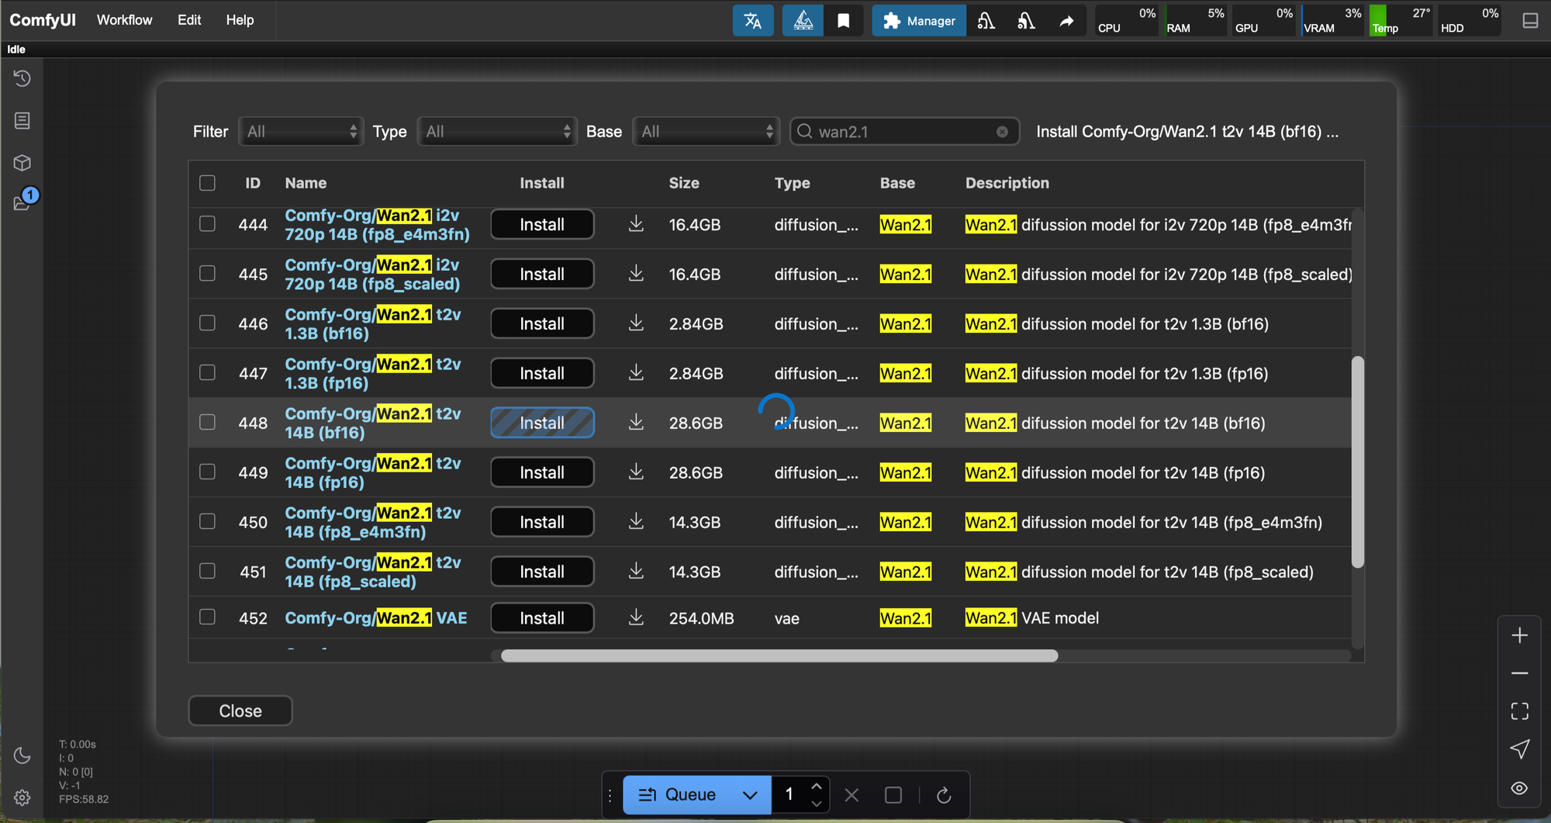This screenshot has height=823, width=1551.
Task: Check the checkbox for row 450
Action: pos(207,521)
